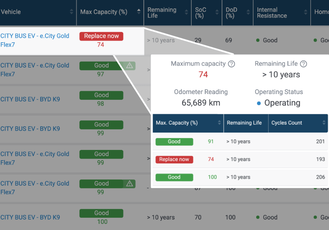Viewport: 329px width, 230px height.
Task: Select cycles count value 193
Action: [x=320, y=159]
